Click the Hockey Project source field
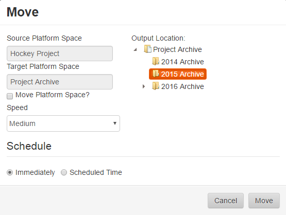The width and height of the screenshot is (286, 215). point(60,53)
